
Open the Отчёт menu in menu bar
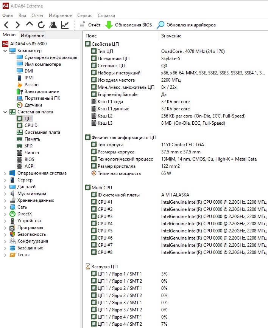pyautogui.click(x=37, y=15)
